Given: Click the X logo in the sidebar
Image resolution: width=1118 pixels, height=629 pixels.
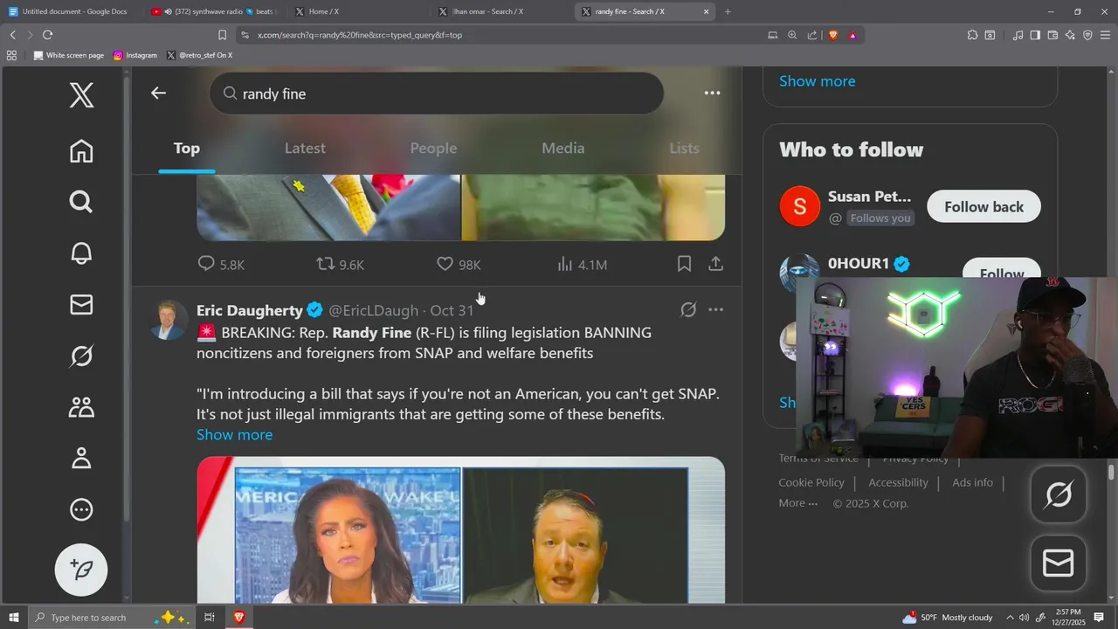Looking at the screenshot, I should click(x=81, y=95).
